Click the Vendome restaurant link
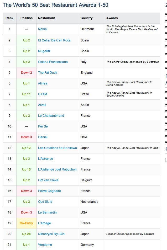Screen dimensions: 167x250 pos(45,245)
